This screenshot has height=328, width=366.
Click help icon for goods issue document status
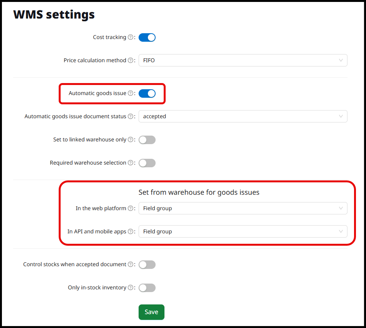(130, 117)
